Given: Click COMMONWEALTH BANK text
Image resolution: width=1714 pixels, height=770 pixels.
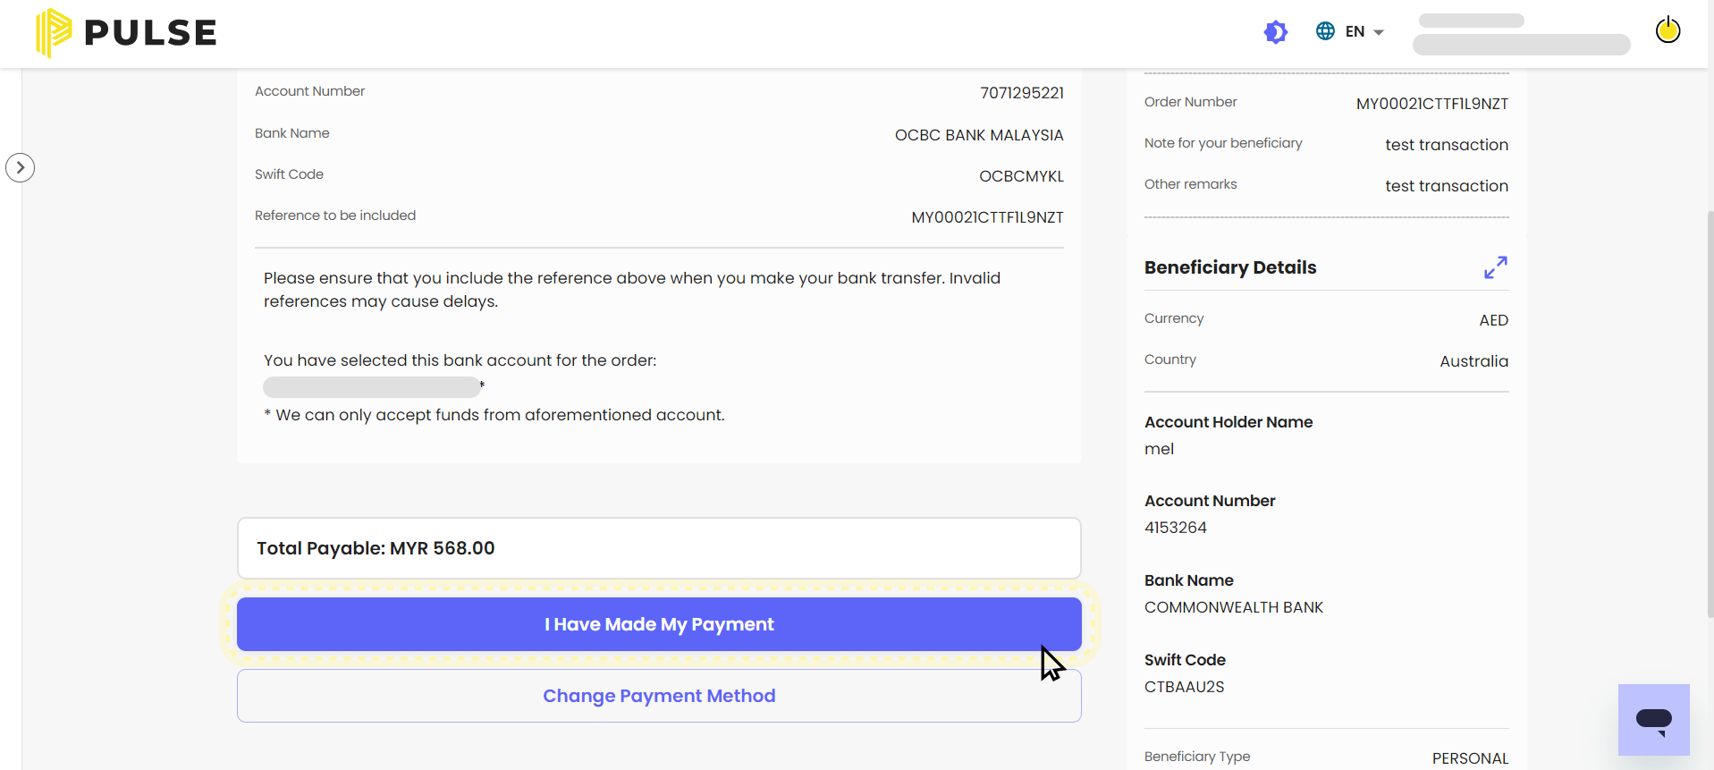Looking at the screenshot, I should 1234,607.
